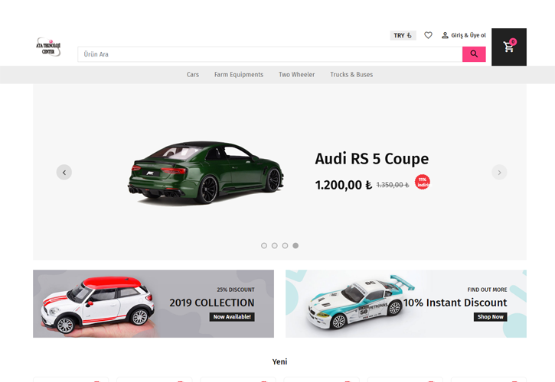This screenshot has width=555, height=382.
Task: Open the Two Wheeler menu item
Action: 296,75
